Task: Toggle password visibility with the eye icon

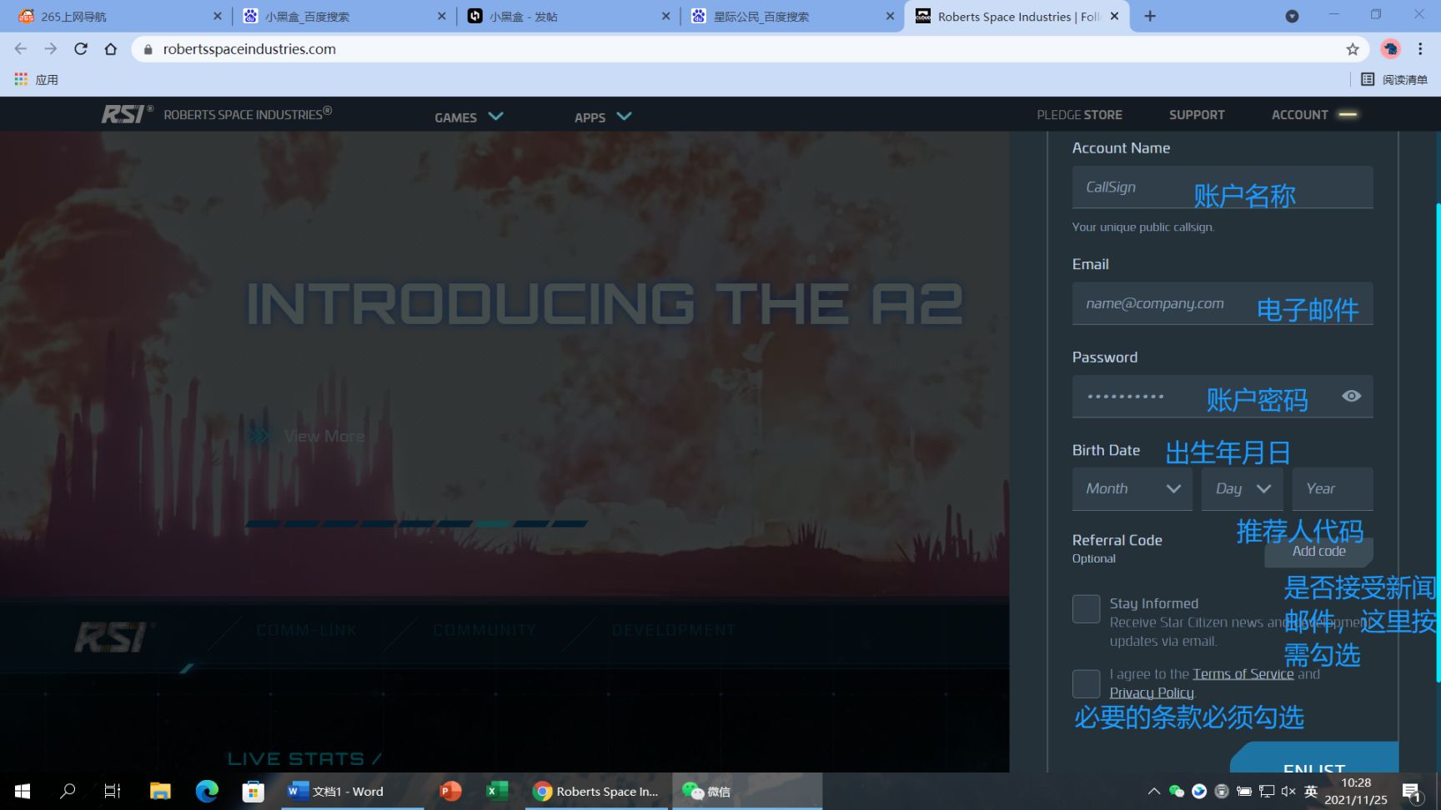Action: (1352, 396)
